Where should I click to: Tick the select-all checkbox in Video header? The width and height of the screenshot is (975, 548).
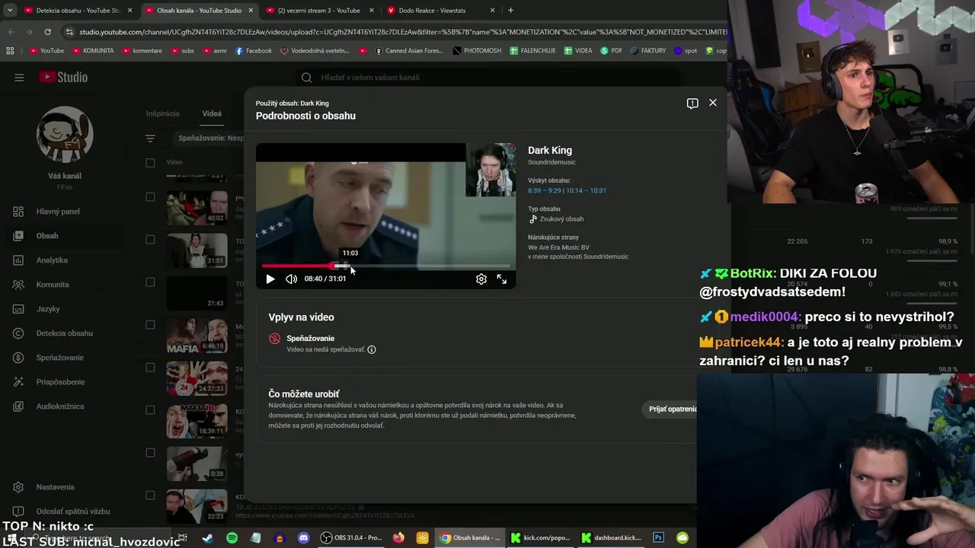tap(150, 162)
